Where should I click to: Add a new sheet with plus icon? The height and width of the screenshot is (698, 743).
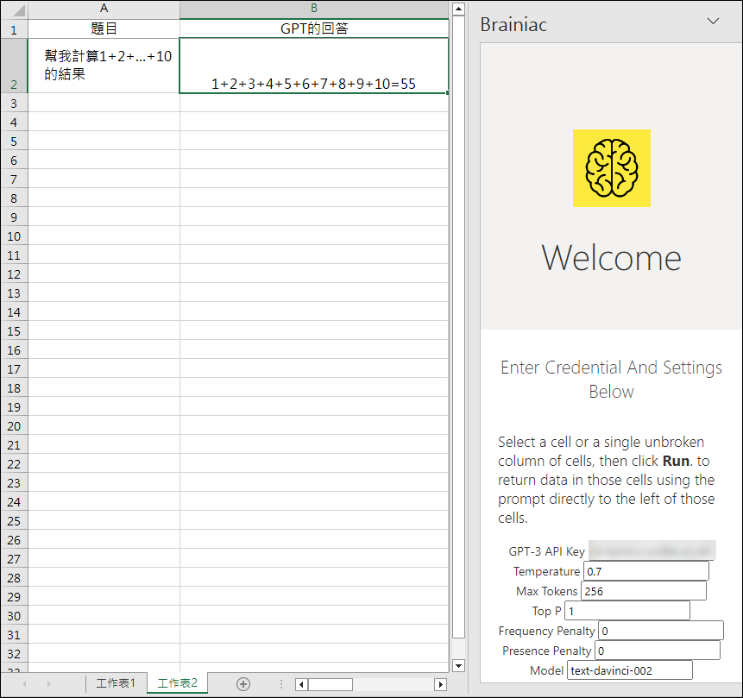tap(243, 684)
